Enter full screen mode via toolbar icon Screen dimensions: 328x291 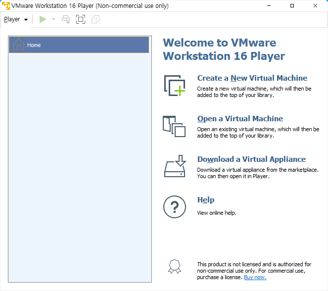coord(81,19)
